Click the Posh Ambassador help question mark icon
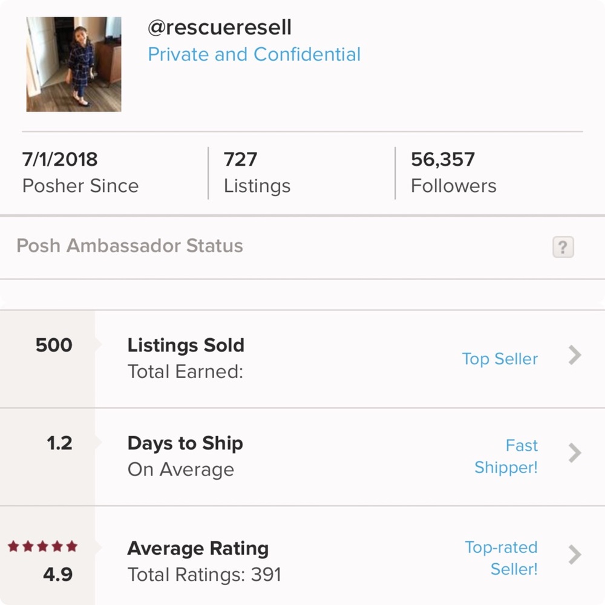The width and height of the screenshot is (605, 605). (563, 247)
